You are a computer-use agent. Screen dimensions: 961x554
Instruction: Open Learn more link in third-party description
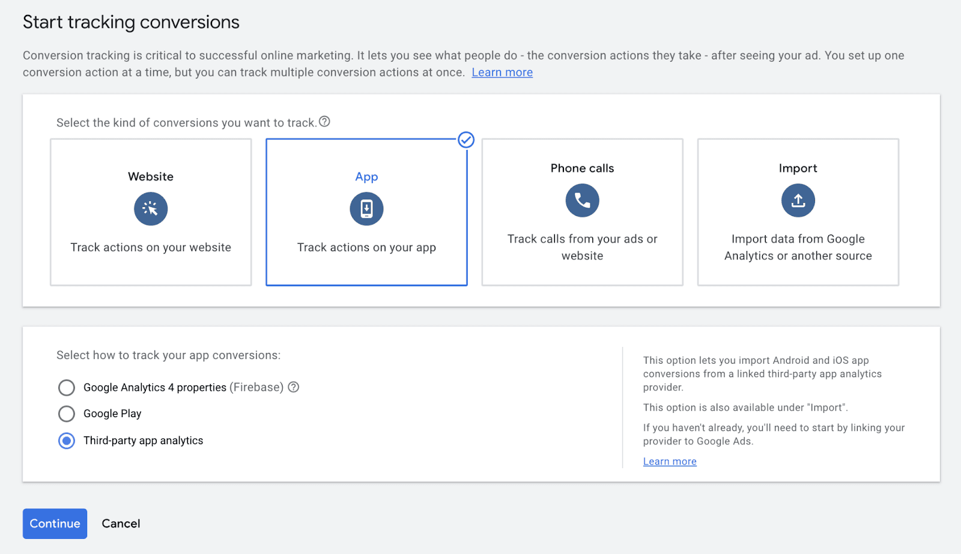[670, 462]
